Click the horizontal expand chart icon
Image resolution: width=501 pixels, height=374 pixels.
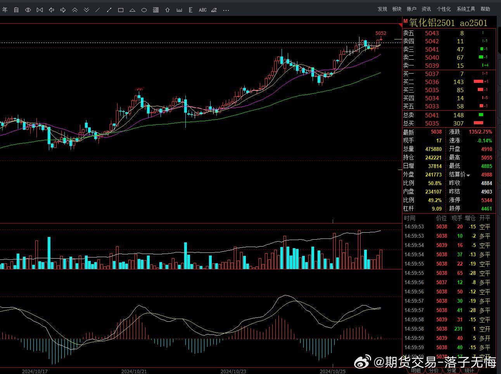point(40,10)
